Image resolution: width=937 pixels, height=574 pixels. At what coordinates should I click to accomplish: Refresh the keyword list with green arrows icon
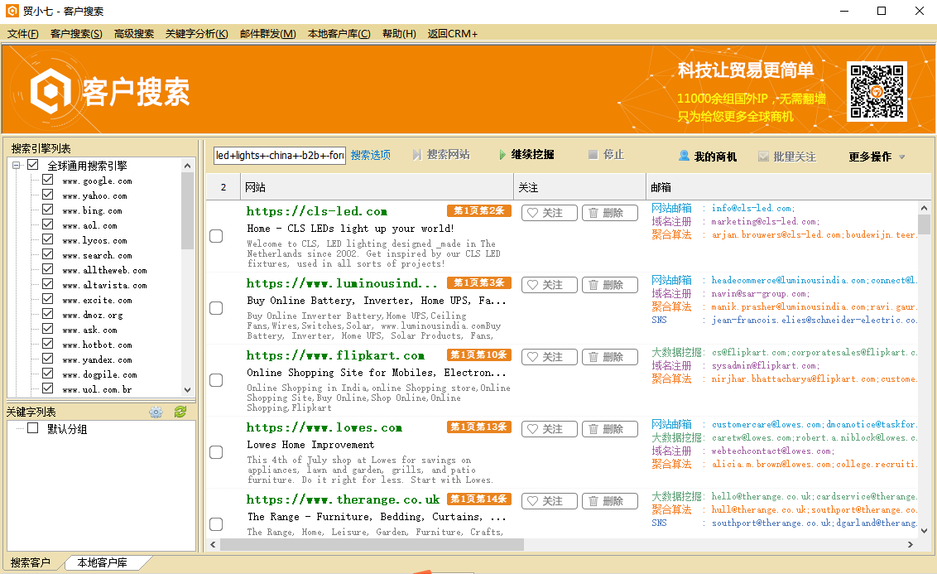[180, 412]
